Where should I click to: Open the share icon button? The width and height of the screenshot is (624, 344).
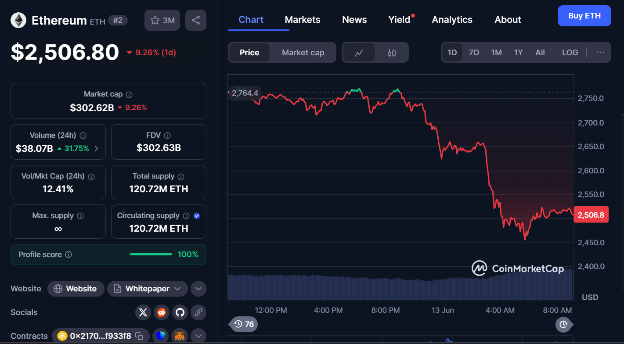tap(196, 20)
